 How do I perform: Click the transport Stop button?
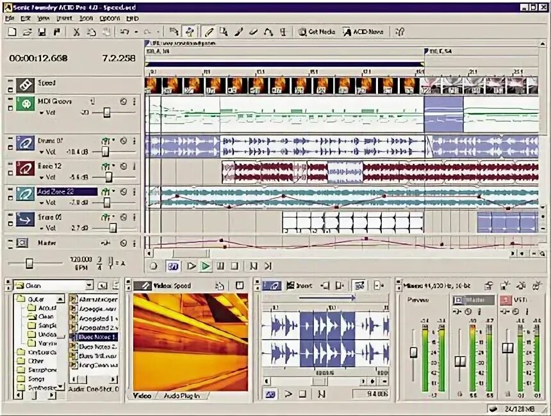[x=234, y=266]
